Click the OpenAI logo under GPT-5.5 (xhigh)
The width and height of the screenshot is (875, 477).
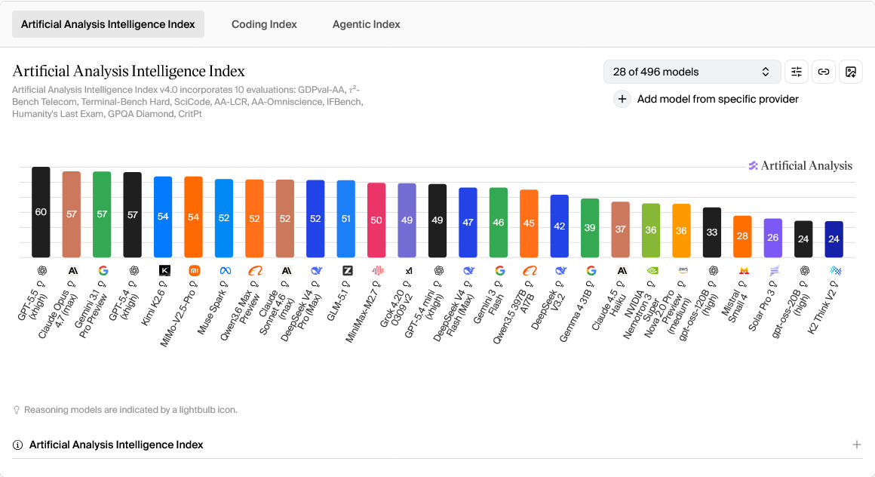41,270
